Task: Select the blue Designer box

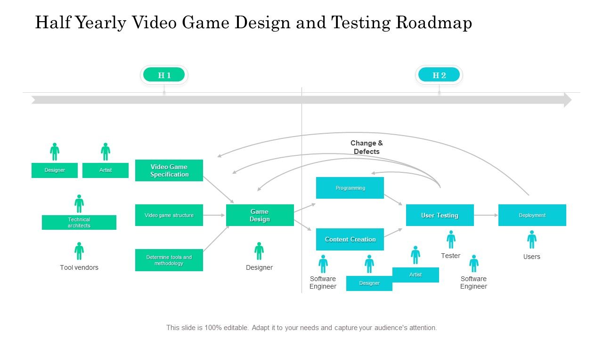Action: point(369,283)
